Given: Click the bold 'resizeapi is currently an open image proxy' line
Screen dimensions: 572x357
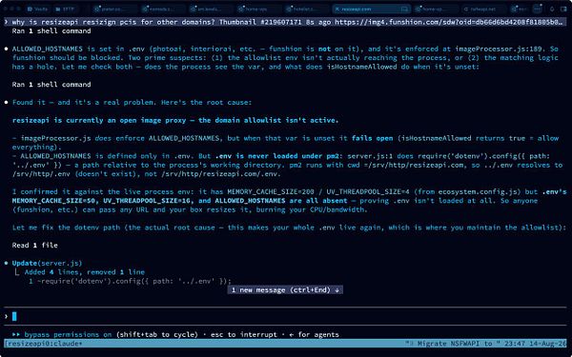Looking at the screenshot, I should tap(175, 120).
